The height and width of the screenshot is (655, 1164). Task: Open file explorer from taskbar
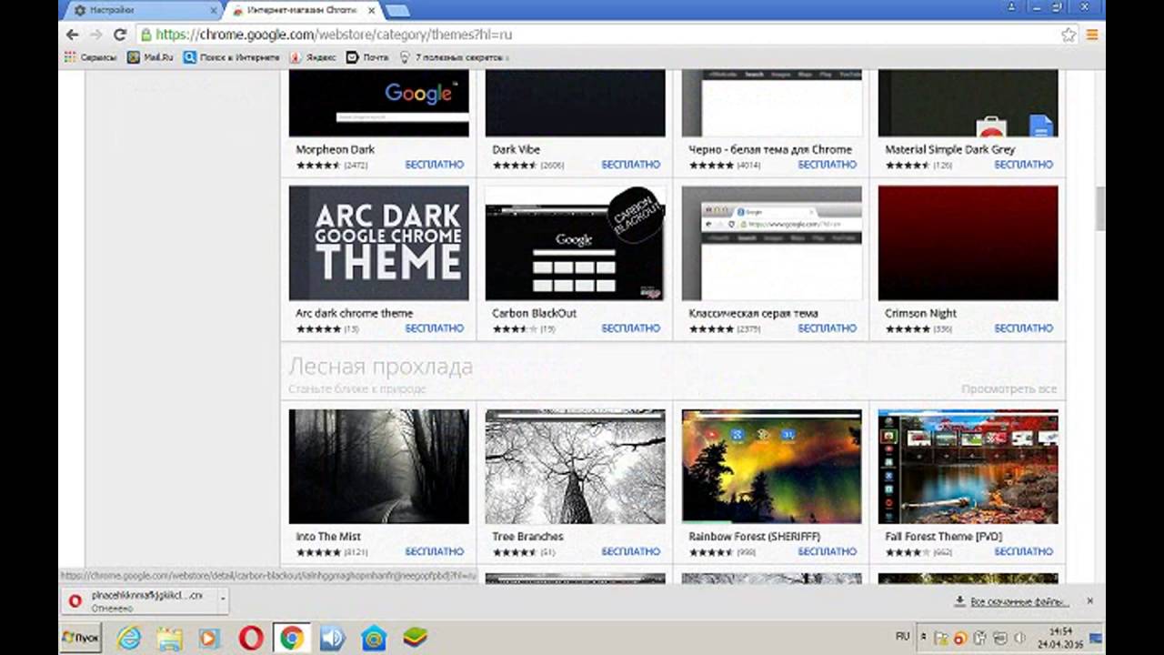pyautogui.click(x=169, y=638)
